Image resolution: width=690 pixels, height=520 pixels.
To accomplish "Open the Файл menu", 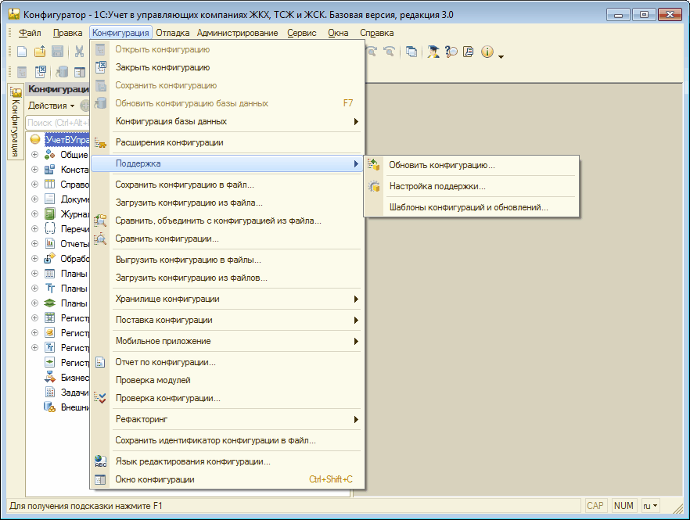I will coord(30,33).
